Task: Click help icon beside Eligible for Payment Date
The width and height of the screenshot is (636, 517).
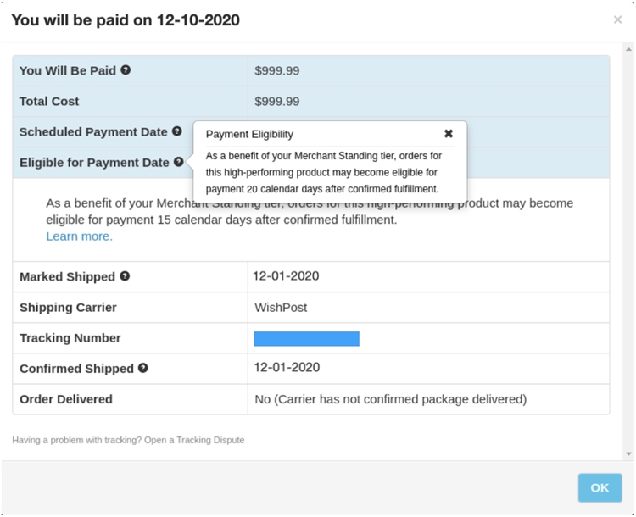Action: [x=179, y=162]
